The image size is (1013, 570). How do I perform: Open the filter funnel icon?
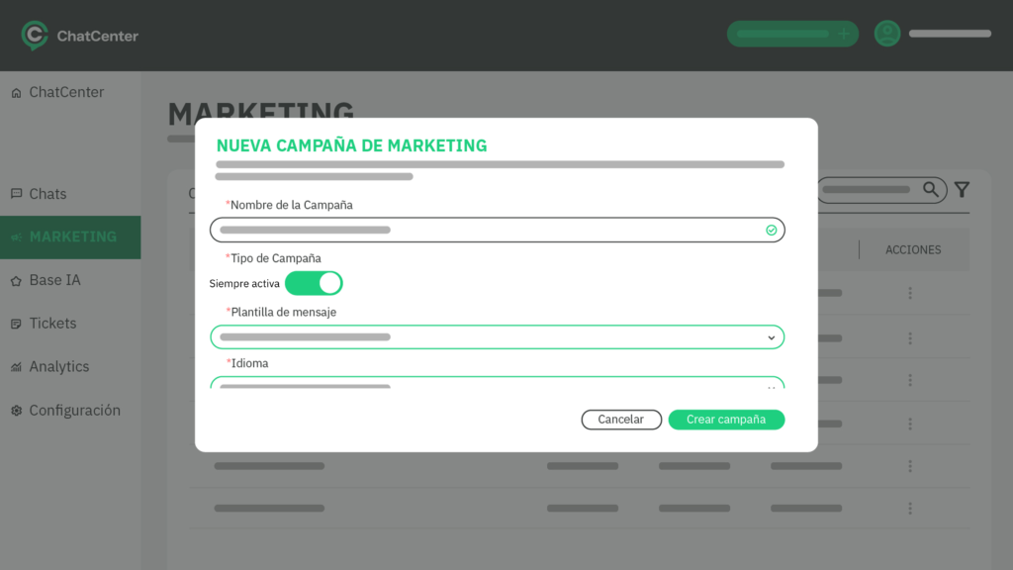pyautogui.click(x=961, y=190)
